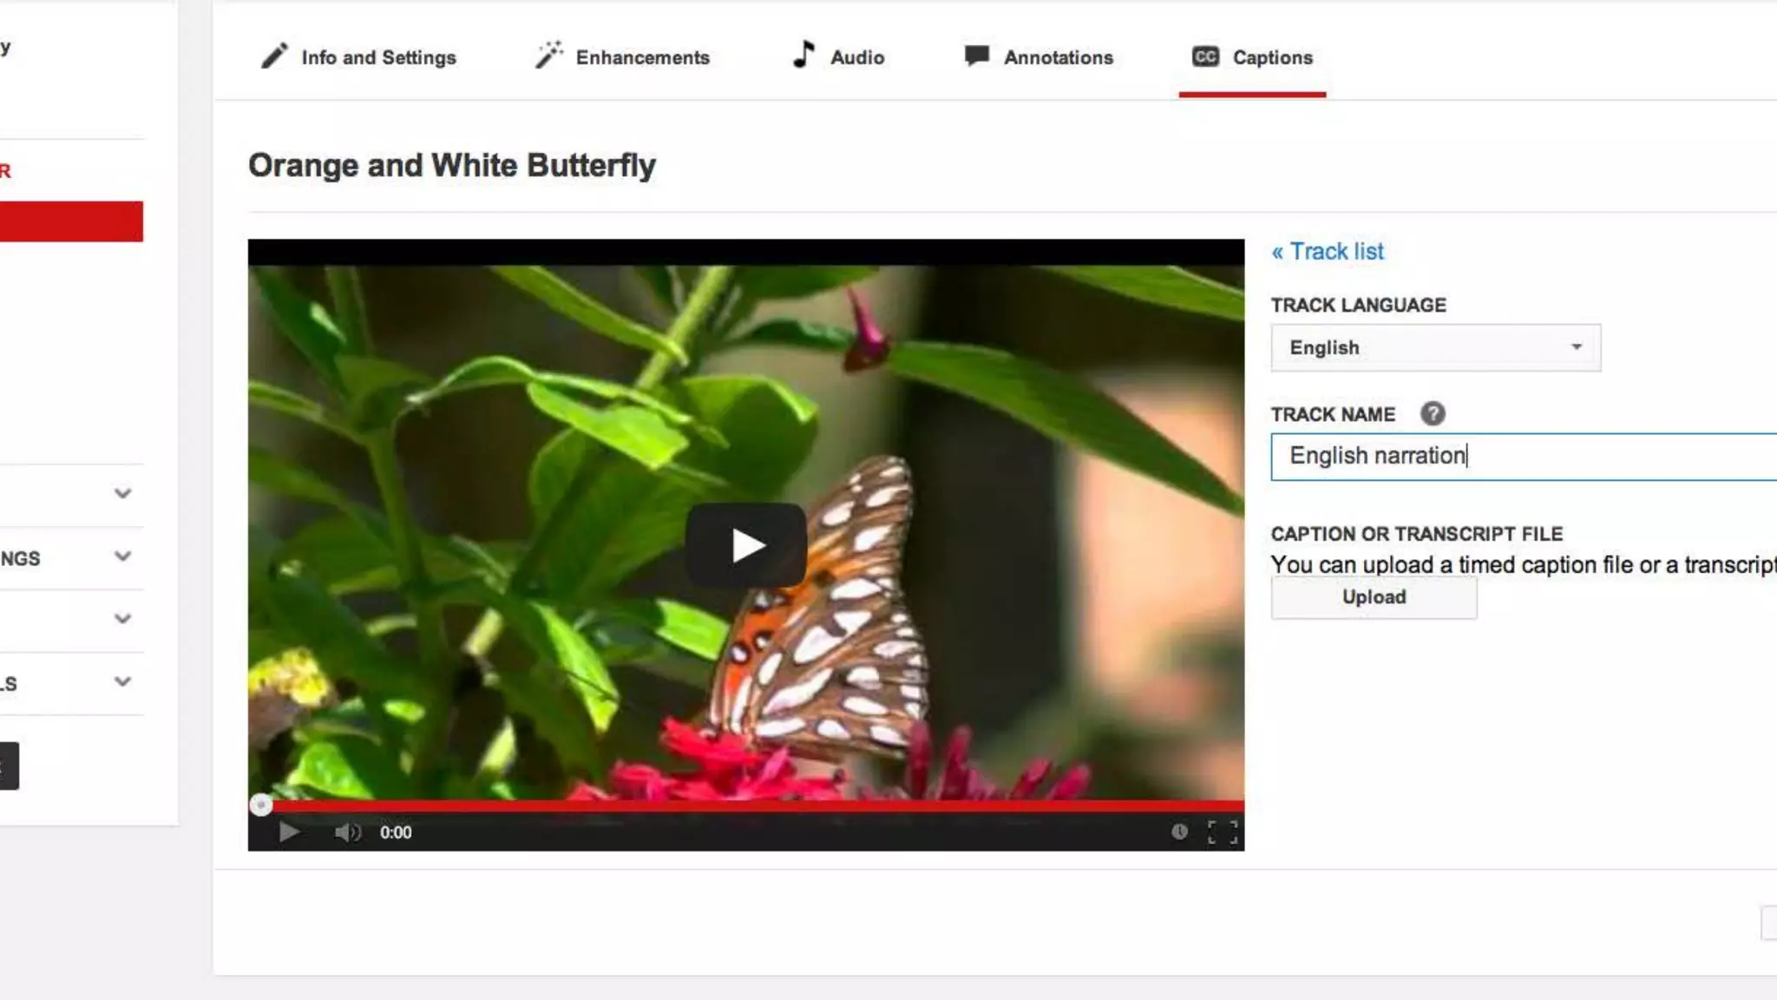The width and height of the screenshot is (1777, 1000).
Task: Open the Track Language English dropdown
Action: pos(1436,348)
